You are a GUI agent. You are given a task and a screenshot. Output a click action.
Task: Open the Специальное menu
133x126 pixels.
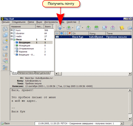click(19, 22)
